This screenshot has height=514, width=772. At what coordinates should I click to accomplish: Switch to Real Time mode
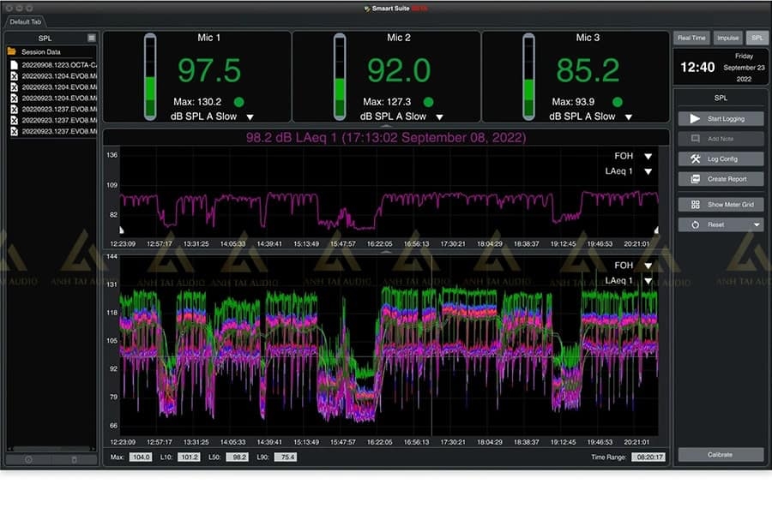coord(691,39)
